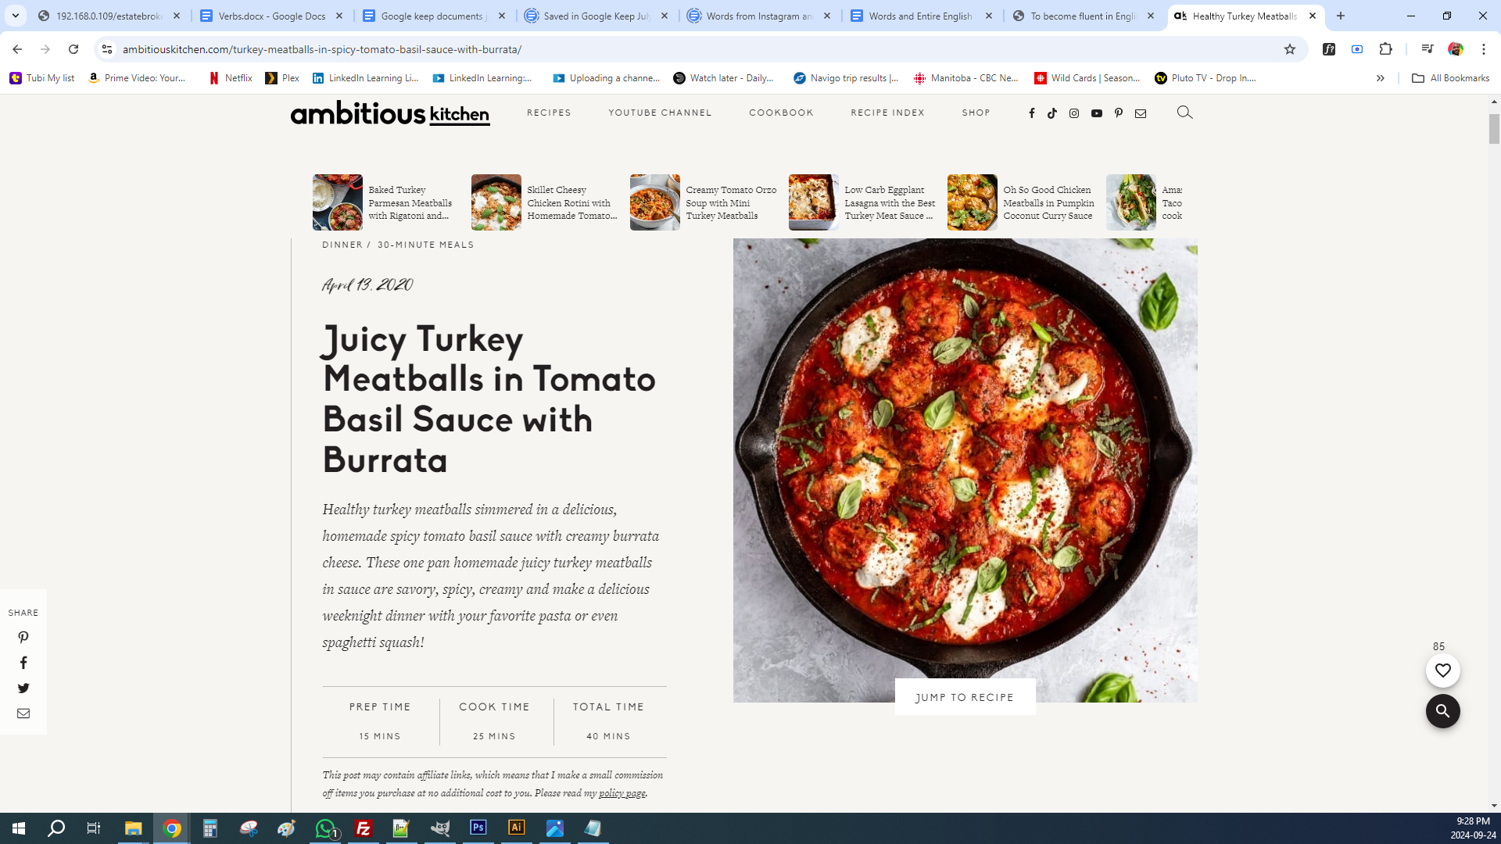Expand the hidden bookmarks chevron
The image size is (1501, 844).
tap(1381, 78)
